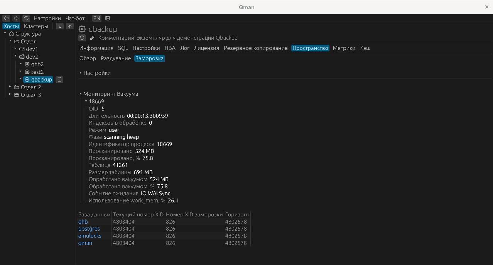
Task: Open the Кластеры tab in sidebar
Action: coord(36,26)
